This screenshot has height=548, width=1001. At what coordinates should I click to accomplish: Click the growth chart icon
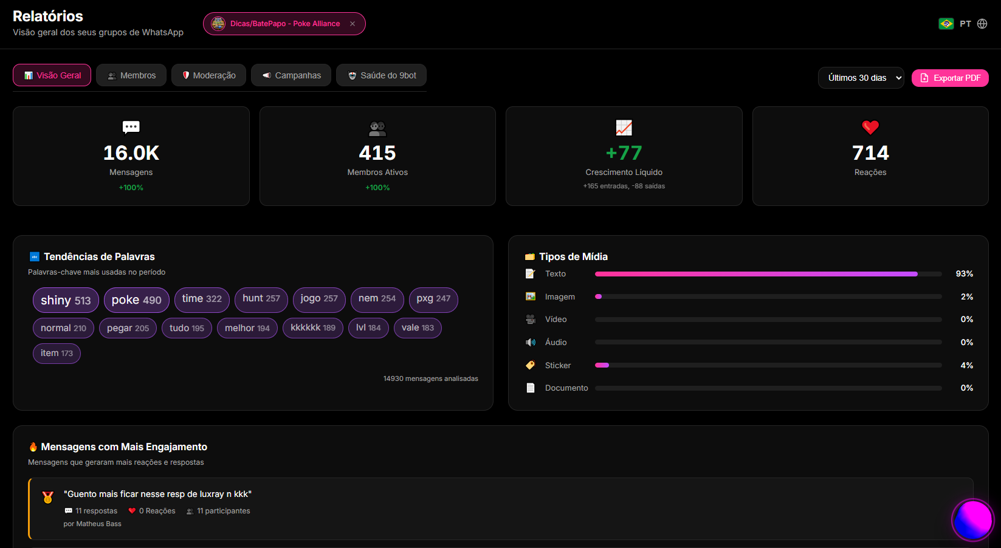pyautogui.click(x=624, y=128)
